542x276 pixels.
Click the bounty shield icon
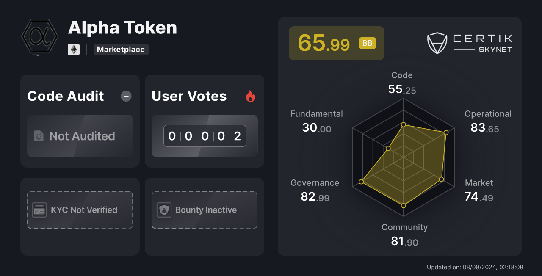click(x=163, y=210)
